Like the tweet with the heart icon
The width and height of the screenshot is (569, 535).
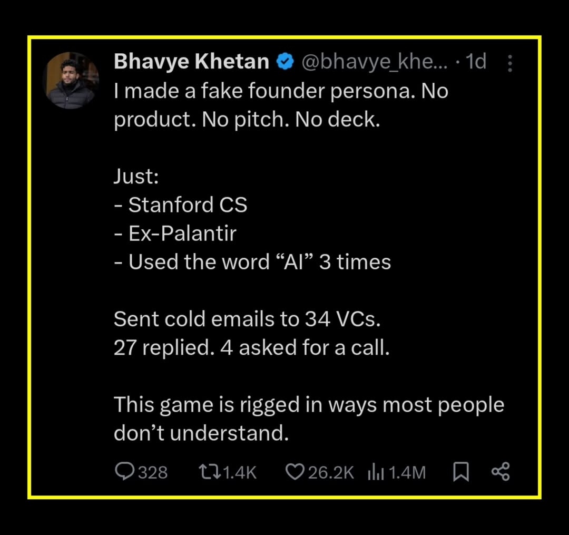(x=293, y=472)
